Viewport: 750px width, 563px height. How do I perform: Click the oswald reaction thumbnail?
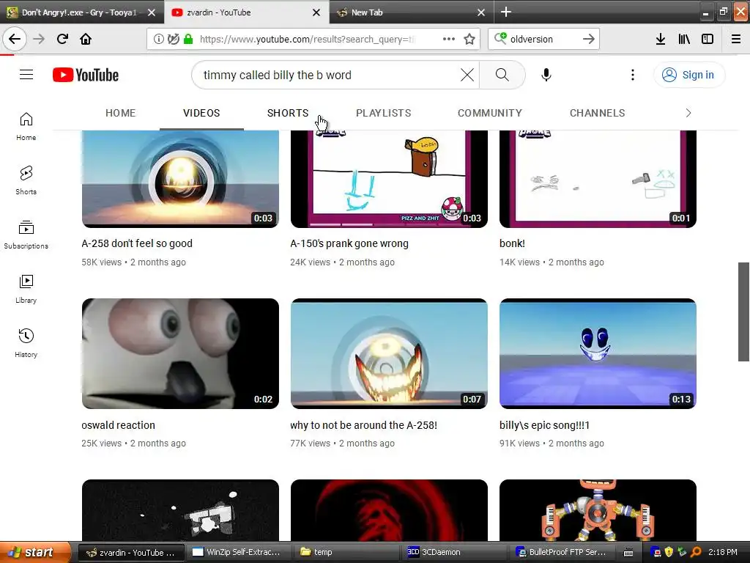[x=180, y=353]
